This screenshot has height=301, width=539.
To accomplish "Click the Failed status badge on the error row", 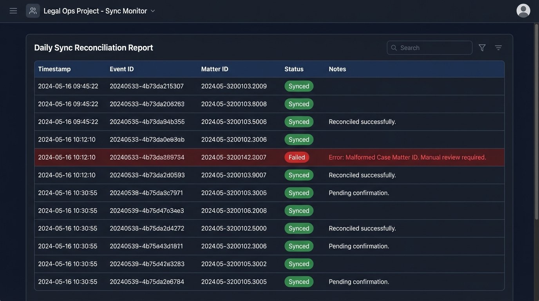I will 297,157.
